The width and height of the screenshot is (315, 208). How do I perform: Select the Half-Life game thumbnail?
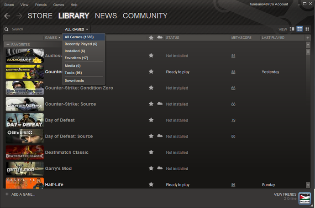click(25, 183)
